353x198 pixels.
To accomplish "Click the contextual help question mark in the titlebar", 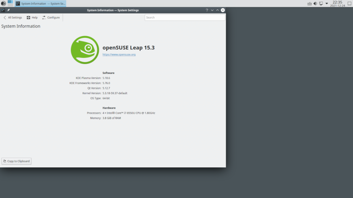I will tap(207, 10).
